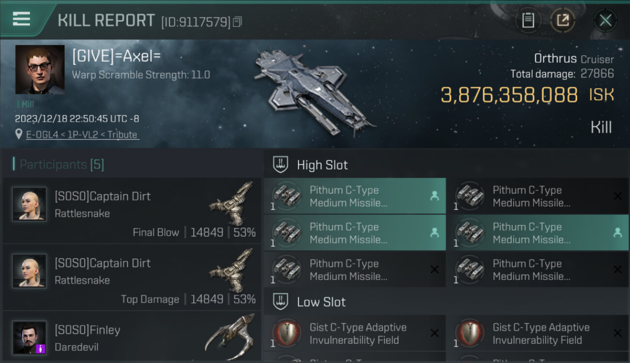The image size is (630, 363).
Task: Select Captain Dirt Top Damage entry
Action: (132, 277)
